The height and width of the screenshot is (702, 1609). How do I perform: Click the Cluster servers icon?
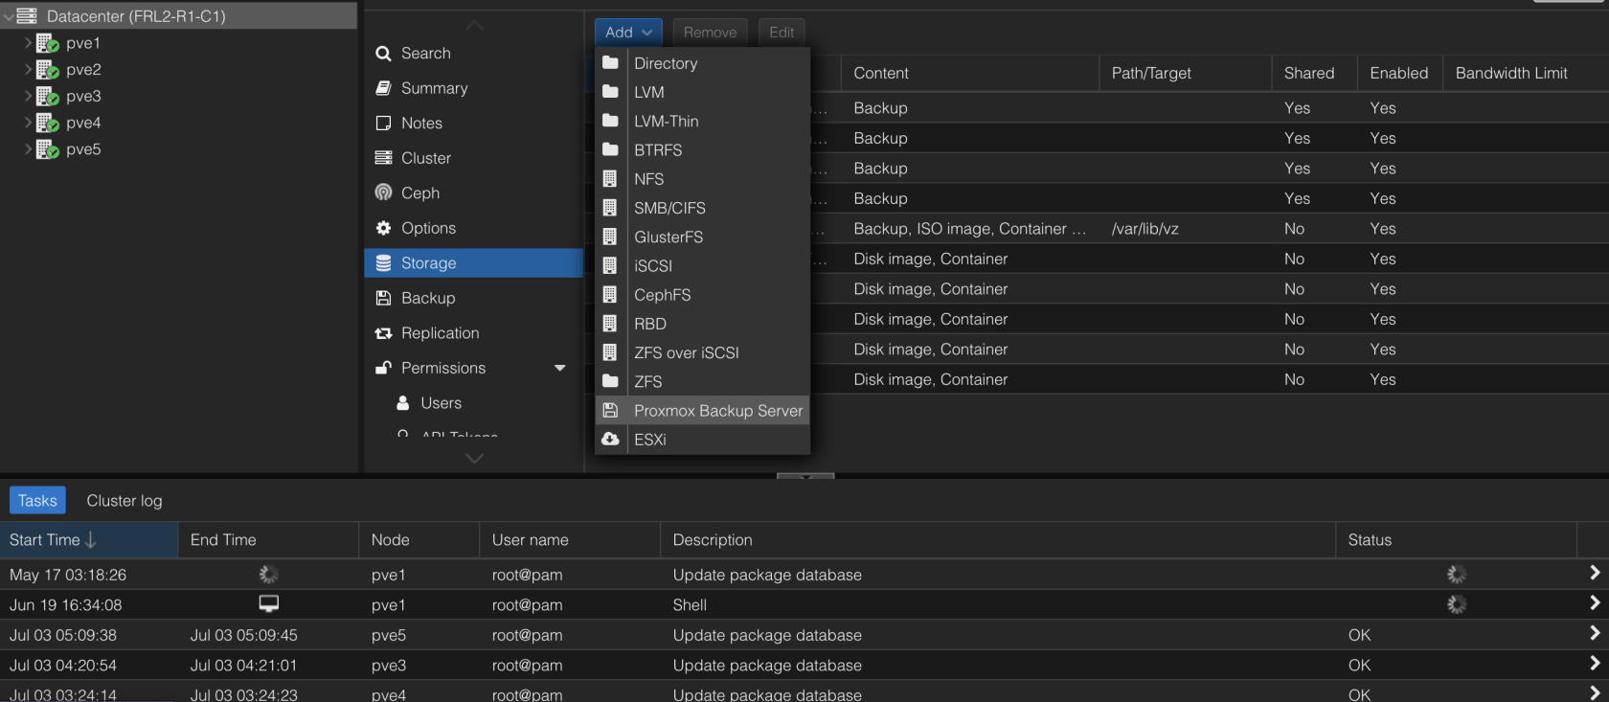point(383,158)
